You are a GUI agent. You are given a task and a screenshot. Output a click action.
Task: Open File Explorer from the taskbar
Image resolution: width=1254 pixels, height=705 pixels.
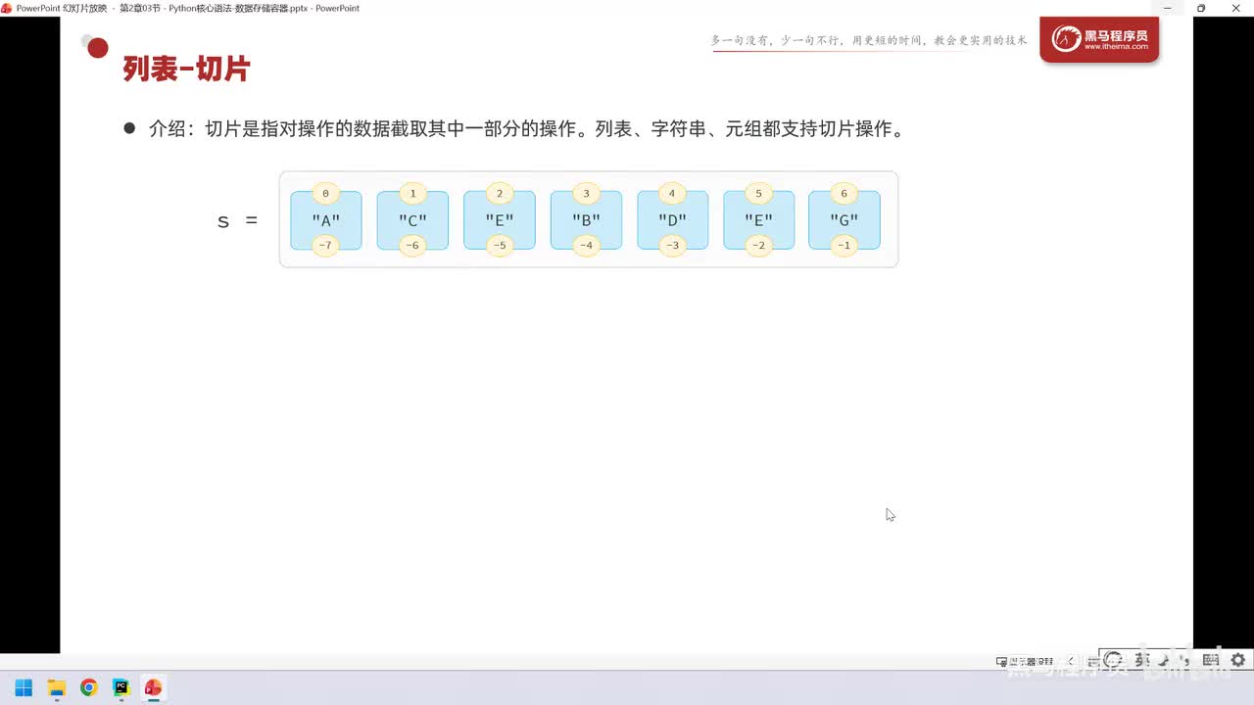pos(56,687)
